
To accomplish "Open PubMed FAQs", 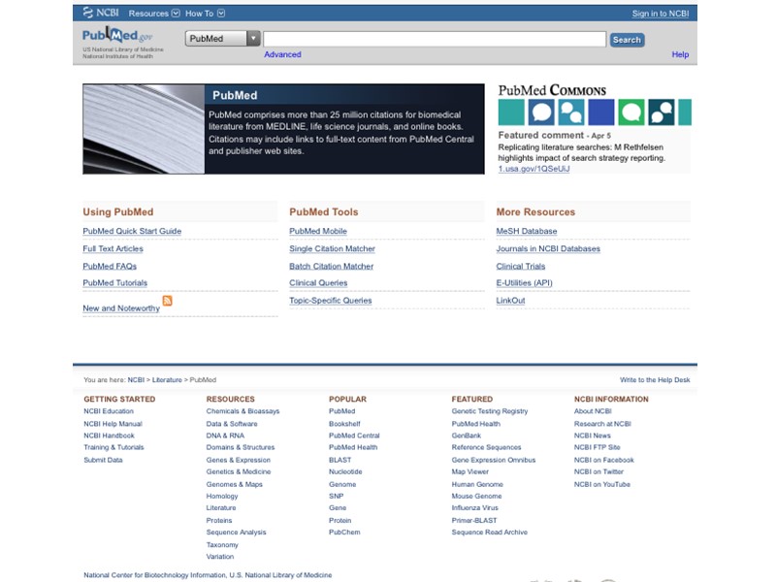I will [110, 266].
